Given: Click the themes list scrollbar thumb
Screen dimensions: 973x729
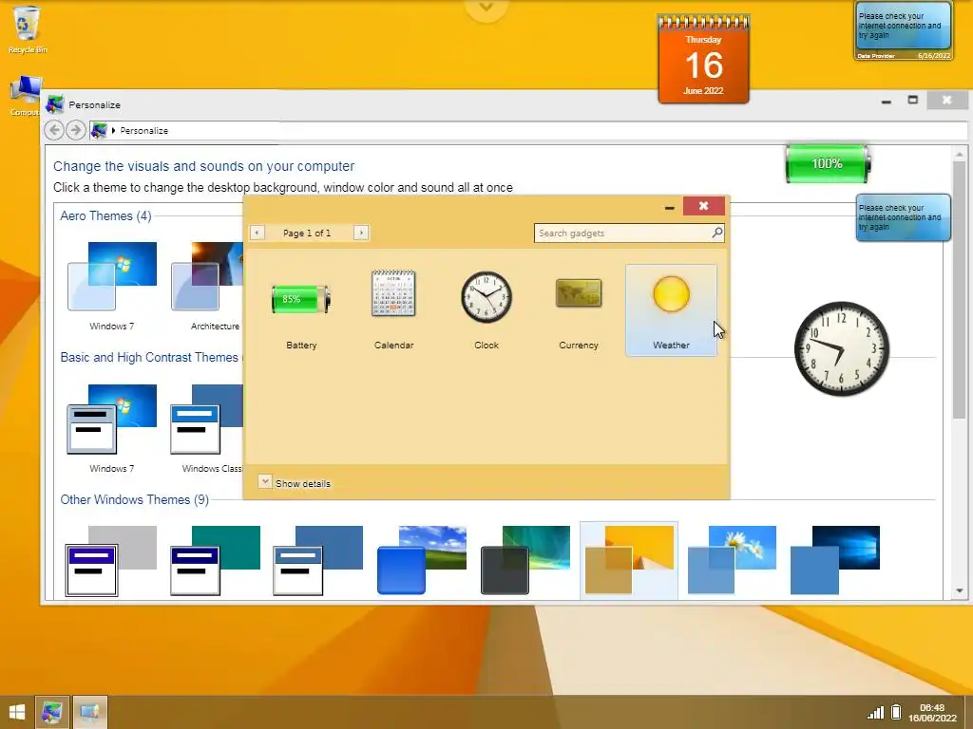Looking at the screenshot, I should [960, 290].
